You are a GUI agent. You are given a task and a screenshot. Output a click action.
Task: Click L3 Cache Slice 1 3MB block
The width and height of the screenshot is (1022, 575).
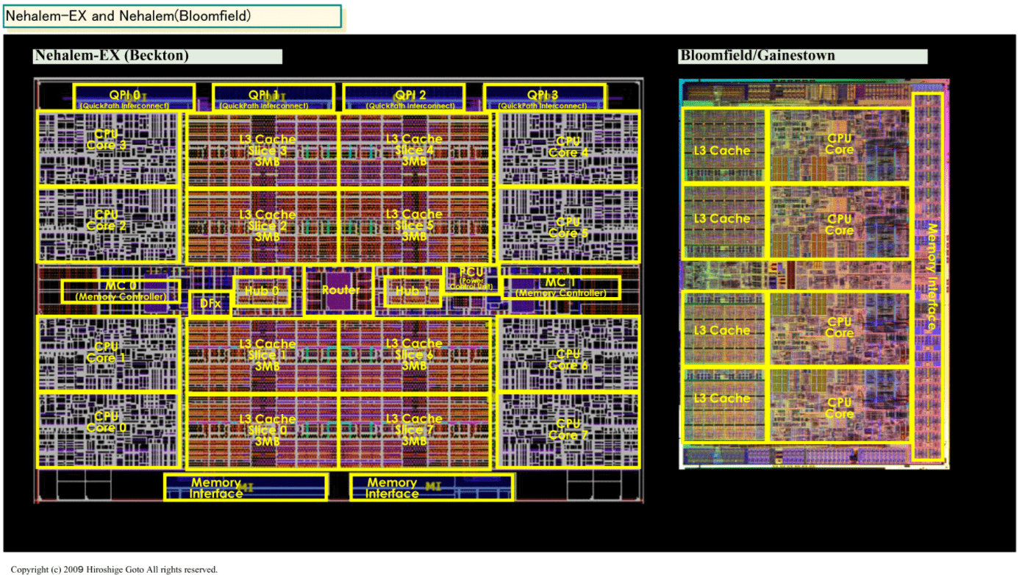262,356
